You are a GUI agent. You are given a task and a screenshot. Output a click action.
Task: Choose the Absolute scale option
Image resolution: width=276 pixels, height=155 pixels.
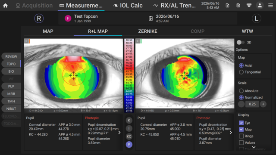coord(241,91)
